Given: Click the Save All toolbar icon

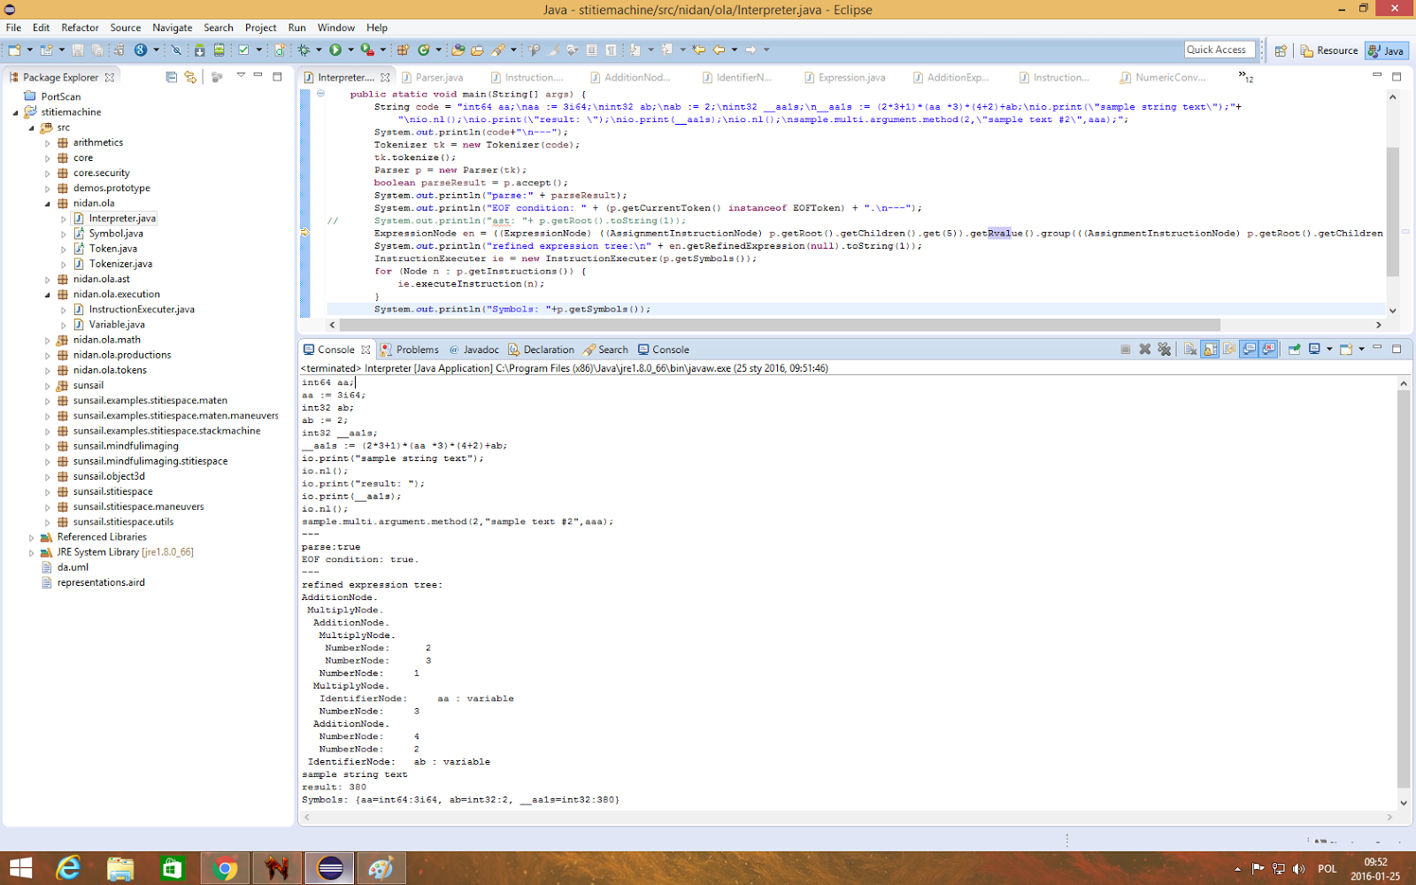Looking at the screenshot, I should point(97,50).
